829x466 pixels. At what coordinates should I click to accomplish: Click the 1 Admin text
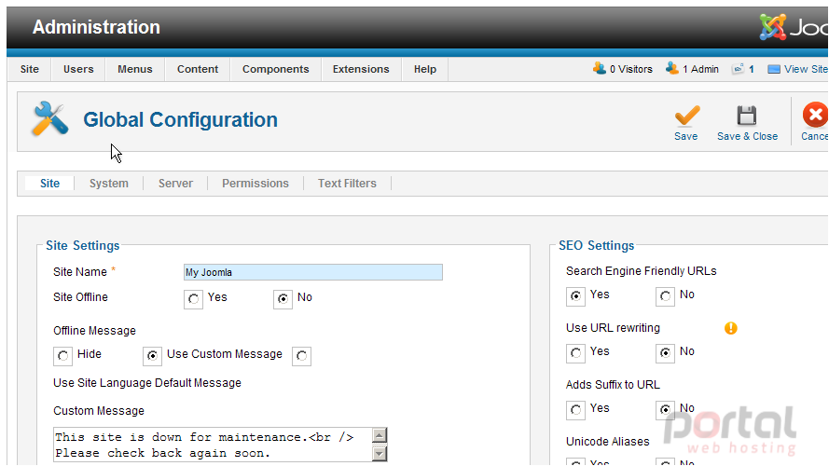[x=700, y=69]
